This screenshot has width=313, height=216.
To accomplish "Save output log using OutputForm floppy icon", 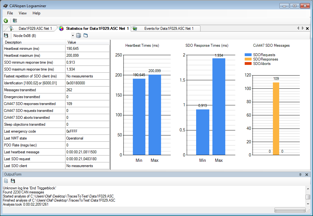I will click(13, 181).
